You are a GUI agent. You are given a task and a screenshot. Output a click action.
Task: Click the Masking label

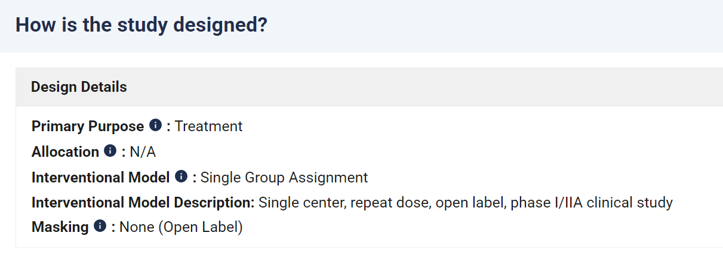[x=60, y=227]
